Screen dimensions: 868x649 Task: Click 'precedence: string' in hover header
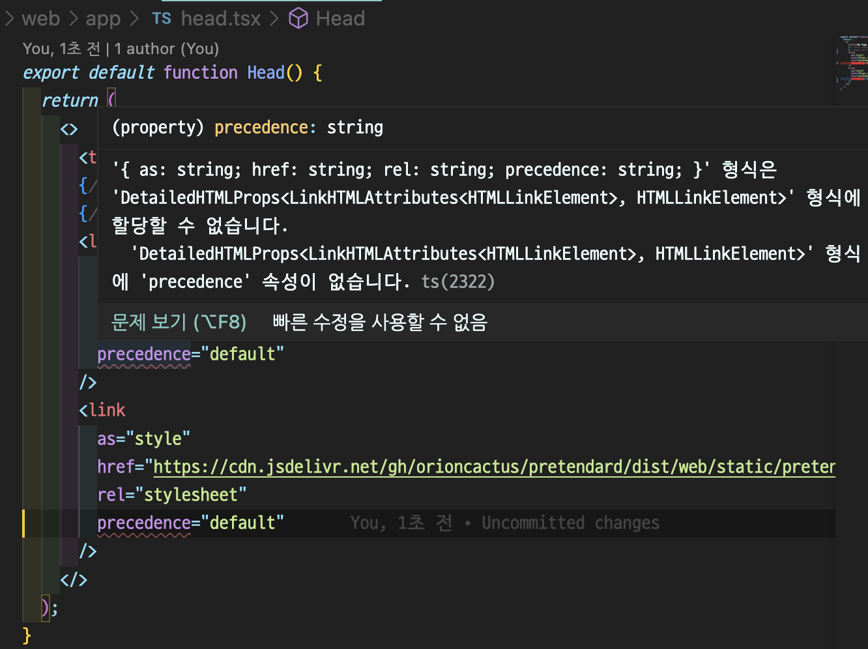coord(298,127)
